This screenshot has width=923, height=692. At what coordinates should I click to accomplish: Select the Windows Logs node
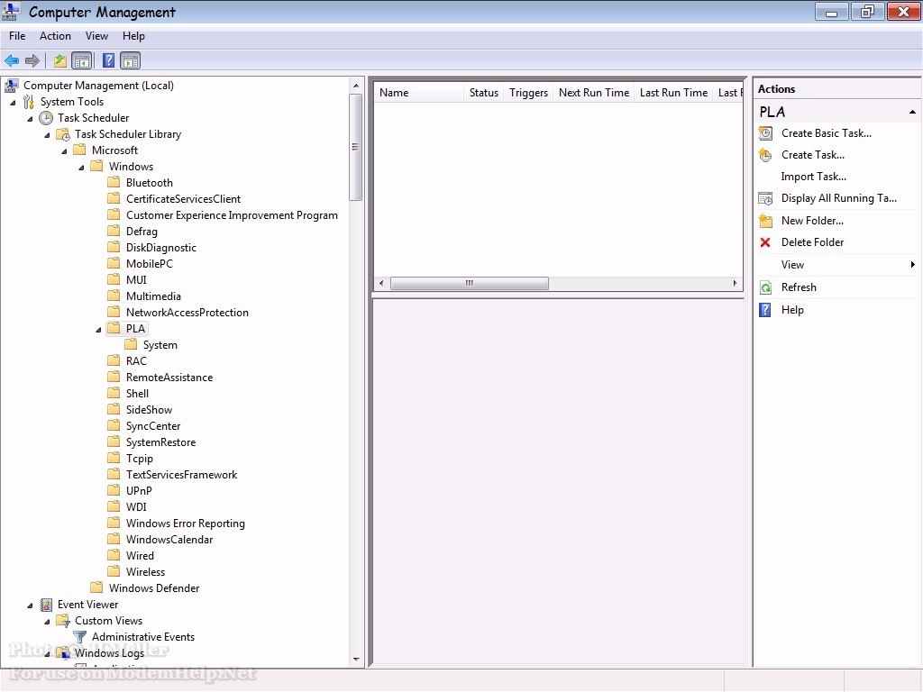109,653
